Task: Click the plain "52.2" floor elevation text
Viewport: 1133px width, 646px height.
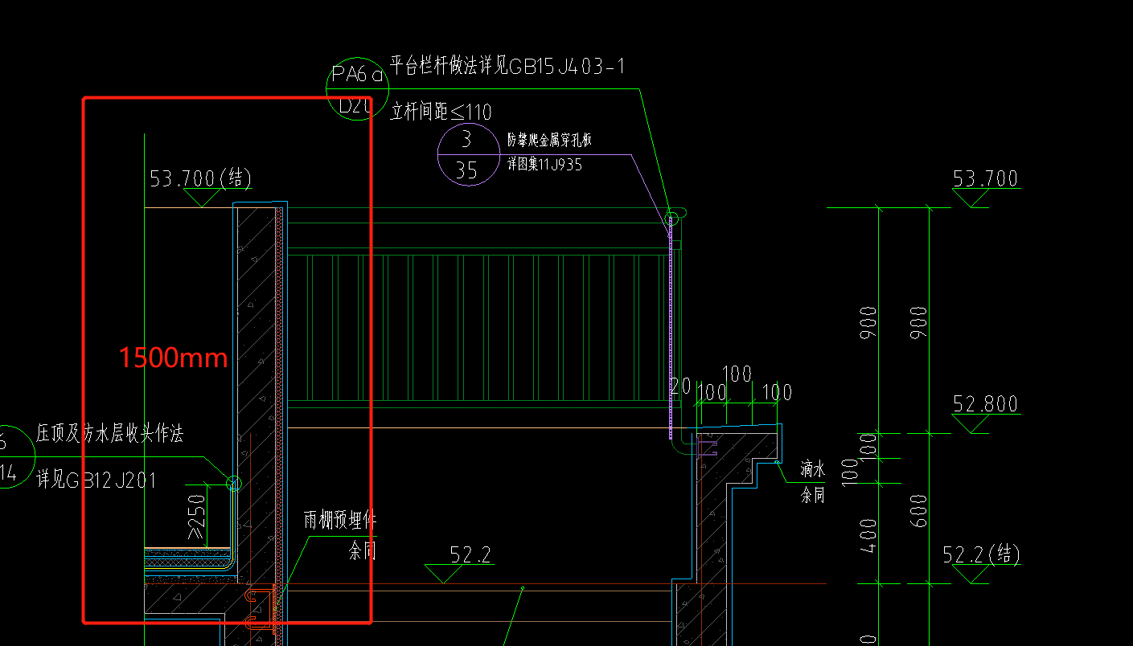Action: click(x=470, y=554)
